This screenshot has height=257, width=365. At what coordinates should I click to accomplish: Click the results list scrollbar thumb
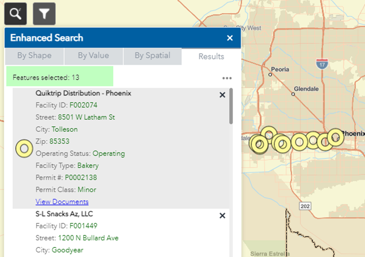(231, 106)
